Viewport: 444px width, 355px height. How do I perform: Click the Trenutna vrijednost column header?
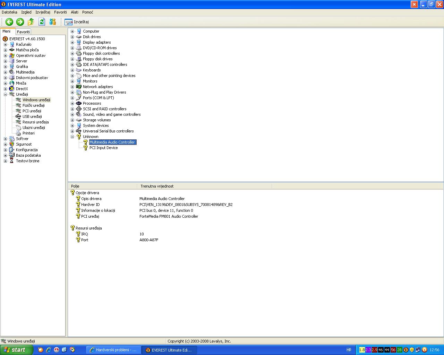[x=205, y=186]
